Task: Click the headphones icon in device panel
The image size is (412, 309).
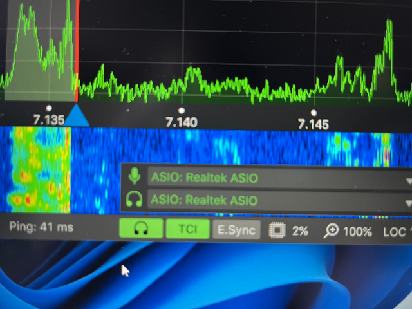Action: click(x=135, y=200)
